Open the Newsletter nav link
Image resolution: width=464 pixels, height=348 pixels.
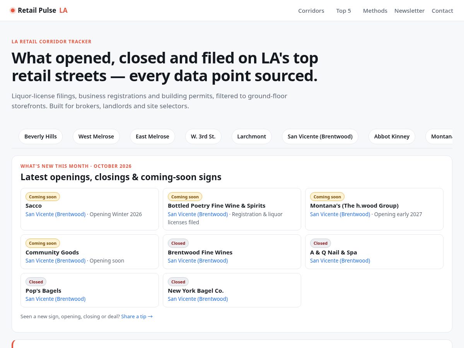pyautogui.click(x=409, y=10)
